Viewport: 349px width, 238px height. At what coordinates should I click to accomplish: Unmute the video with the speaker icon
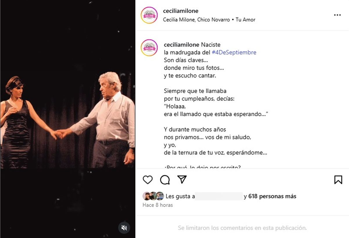(124, 228)
